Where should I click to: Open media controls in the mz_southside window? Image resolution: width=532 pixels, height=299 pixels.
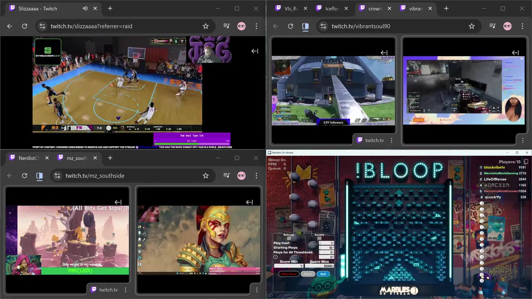coord(227,176)
